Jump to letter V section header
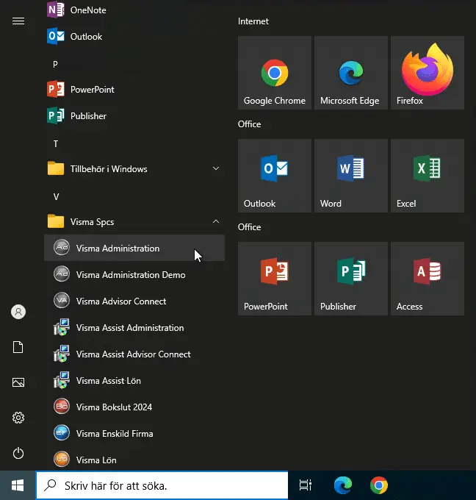Image resolution: width=476 pixels, height=500 pixels. [x=56, y=197]
